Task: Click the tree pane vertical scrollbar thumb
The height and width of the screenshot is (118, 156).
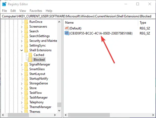Action: coord(59,104)
